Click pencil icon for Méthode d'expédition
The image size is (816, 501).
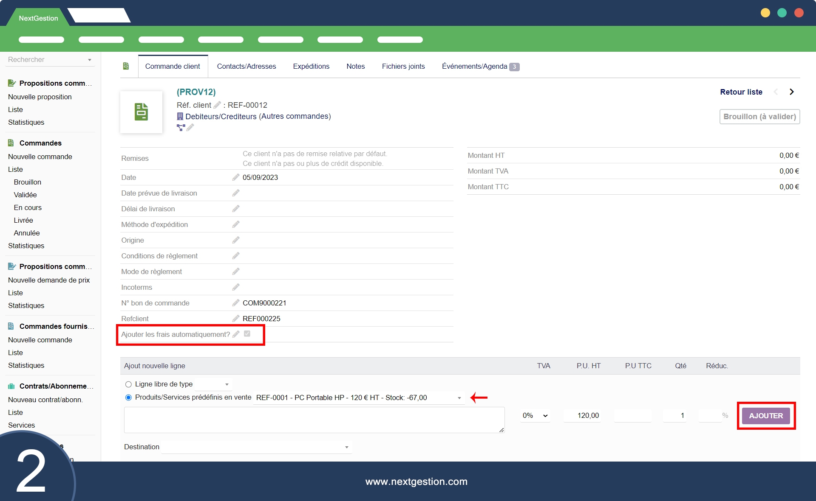(x=236, y=224)
